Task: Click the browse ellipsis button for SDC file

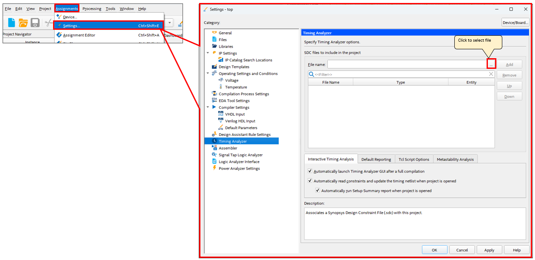Action: [x=491, y=65]
